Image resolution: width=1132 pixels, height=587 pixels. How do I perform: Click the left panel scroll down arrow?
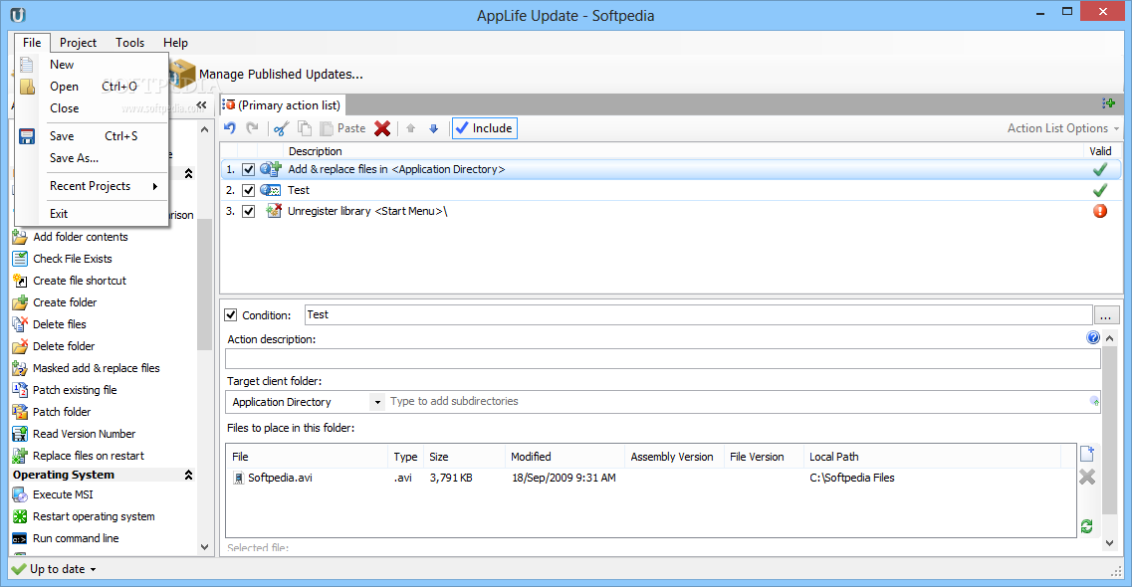click(x=204, y=547)
